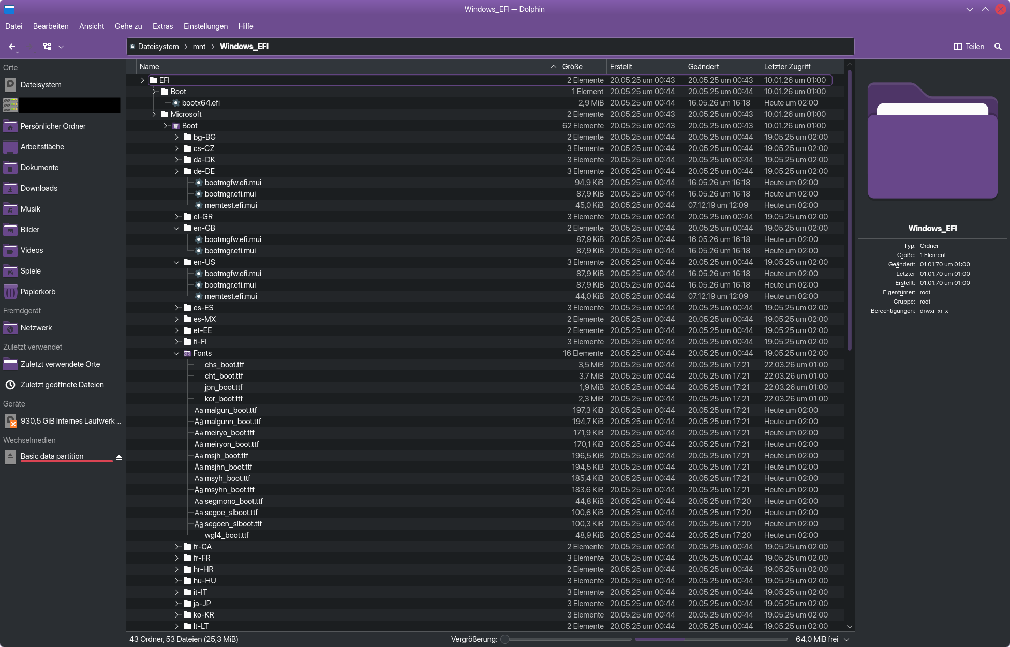Open the Datei menu
The image size is (1010, 647).
pos(14,26)
